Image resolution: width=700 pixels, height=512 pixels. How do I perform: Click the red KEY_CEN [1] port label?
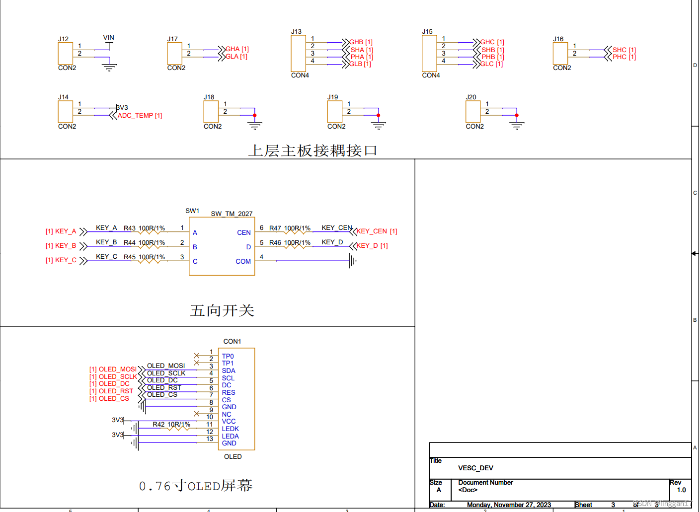point(377,231)
